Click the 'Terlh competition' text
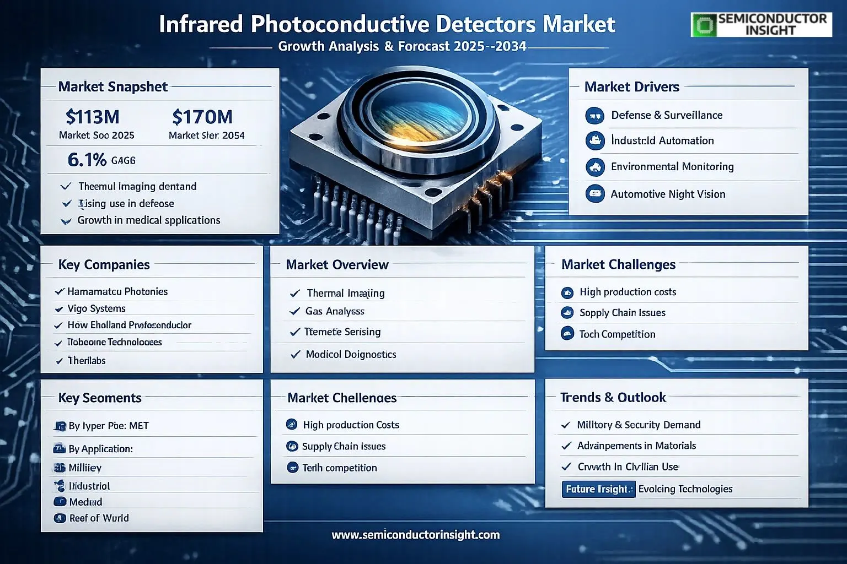The width and height of the screenshot is (847, 564). [340, 468]
